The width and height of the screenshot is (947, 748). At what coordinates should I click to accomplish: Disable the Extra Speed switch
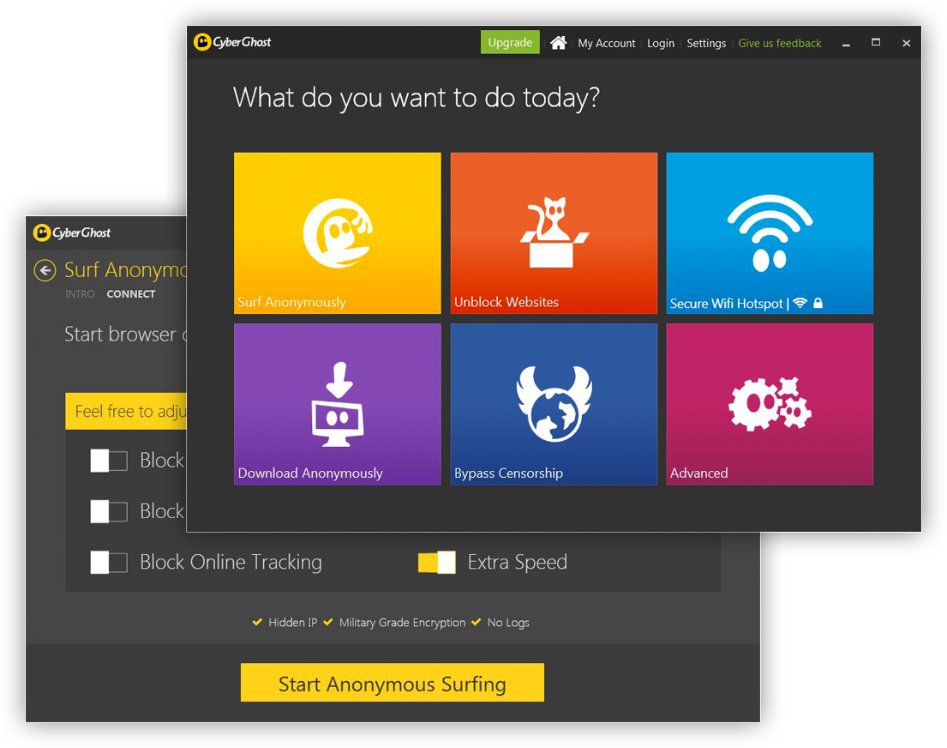pyautogui.click(x=437, y=563)
